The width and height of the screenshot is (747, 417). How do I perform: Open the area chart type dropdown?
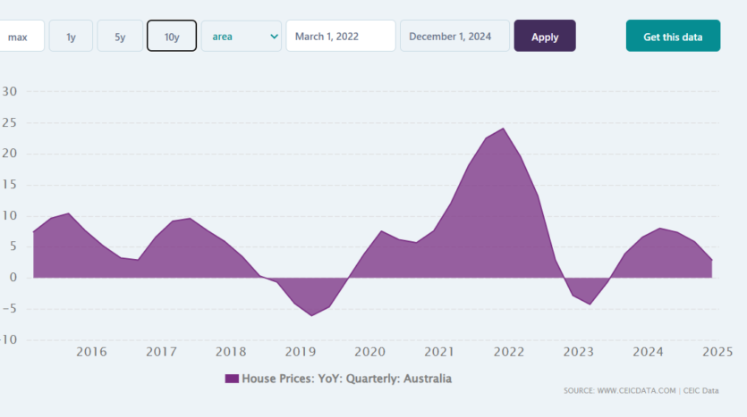(242, 37)
